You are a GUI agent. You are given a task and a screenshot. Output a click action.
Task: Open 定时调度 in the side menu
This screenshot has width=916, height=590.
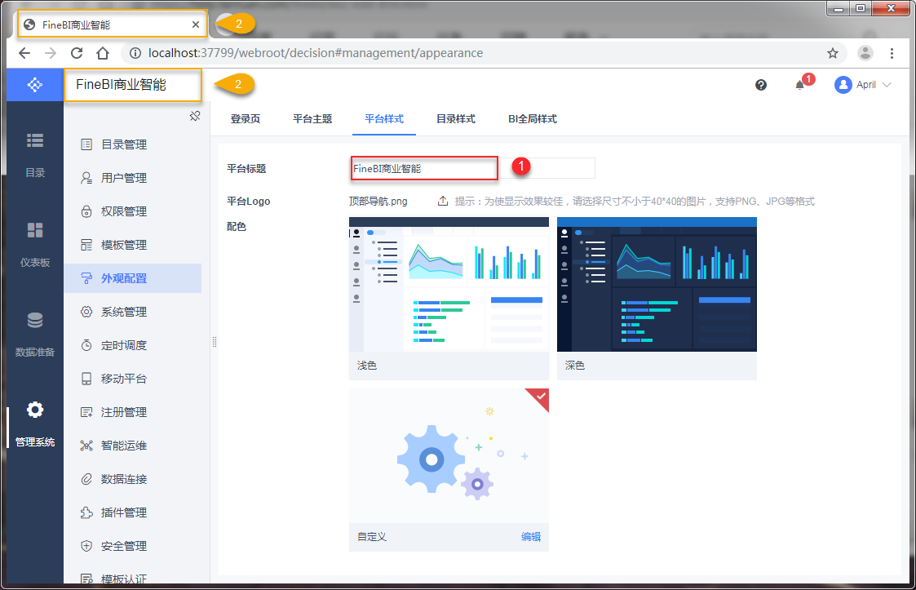click(x=133, y=345)
